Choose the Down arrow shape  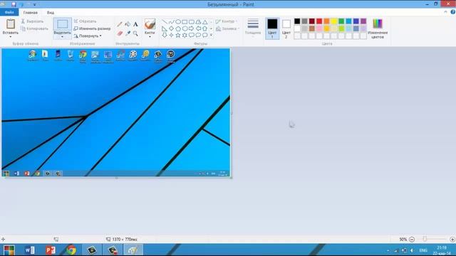click(x=165, y=35)
